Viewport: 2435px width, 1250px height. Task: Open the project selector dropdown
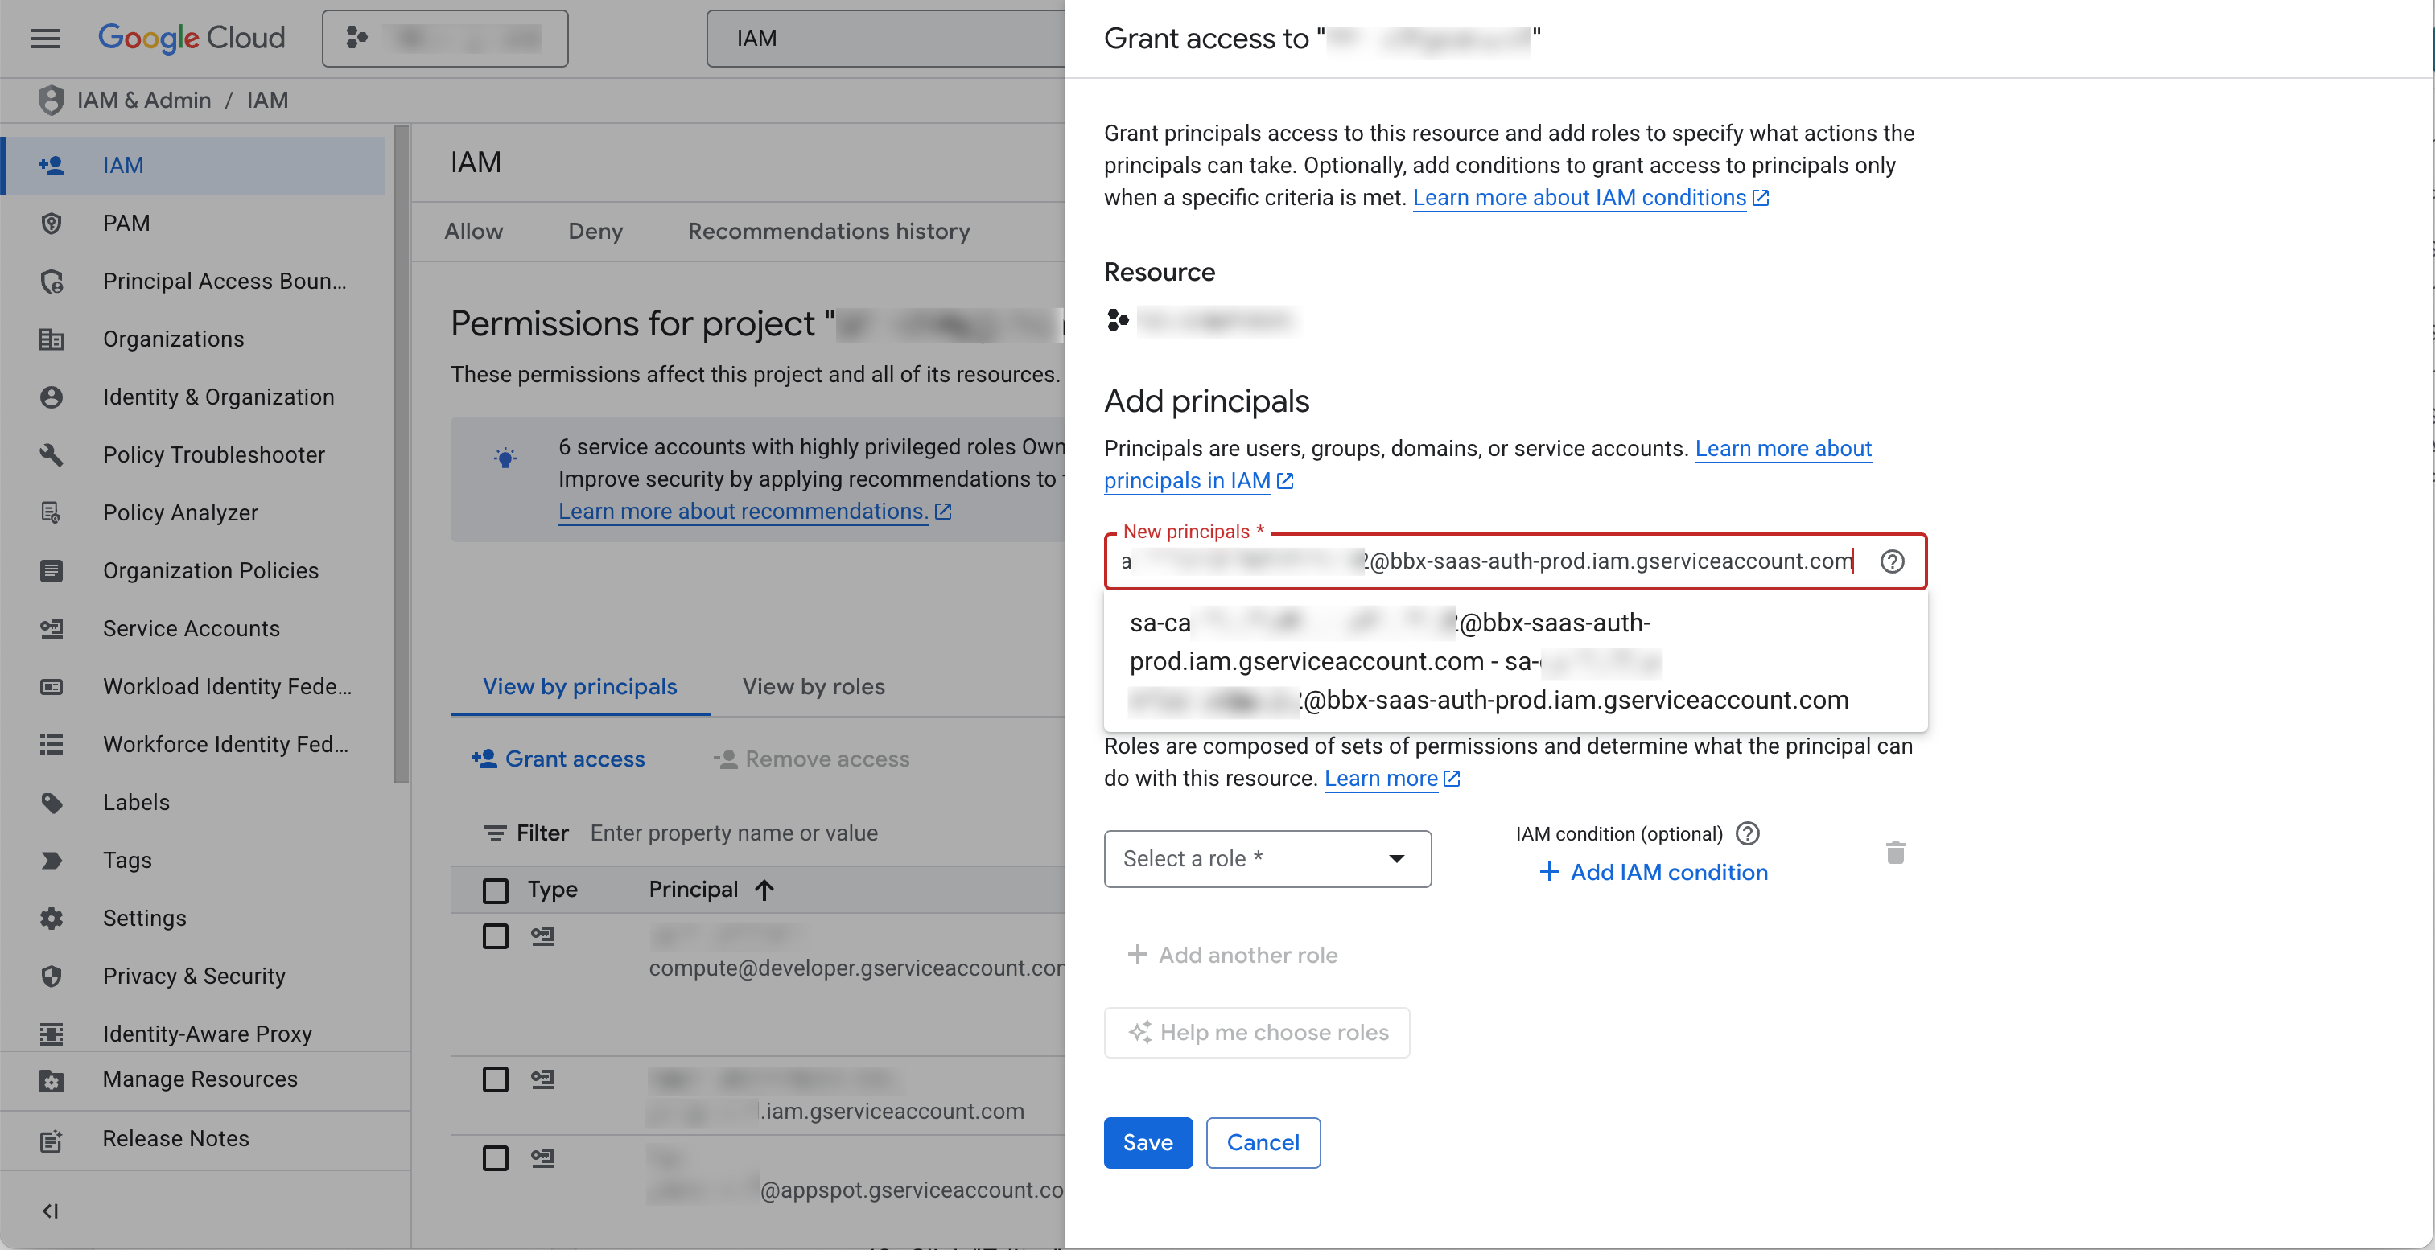pos(444,38)
